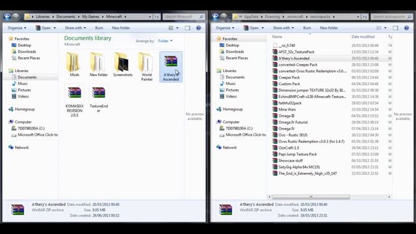Expand view options arrow in left window

pos(177,28)
